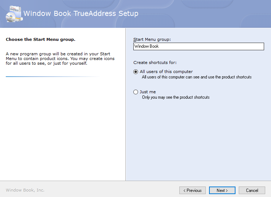Click the 'All users of this computer' label

coord(166,72)
